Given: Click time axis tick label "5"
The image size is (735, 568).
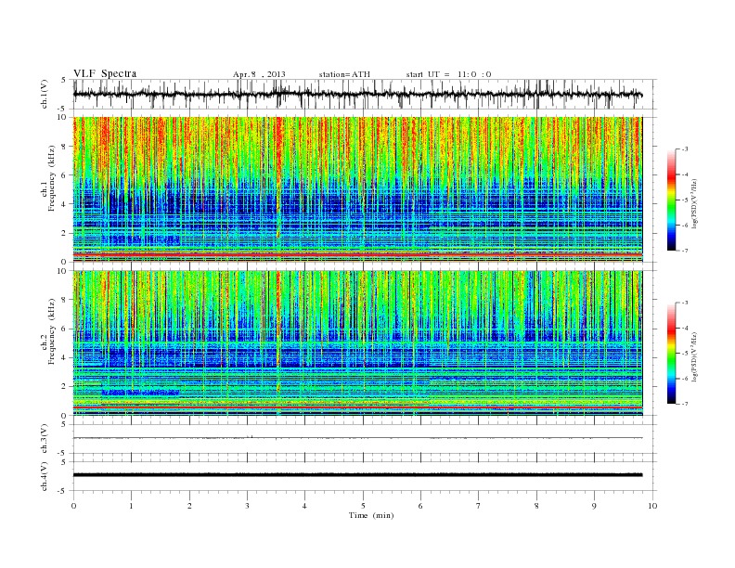Looking at the screenshot, I should [363, 506].
